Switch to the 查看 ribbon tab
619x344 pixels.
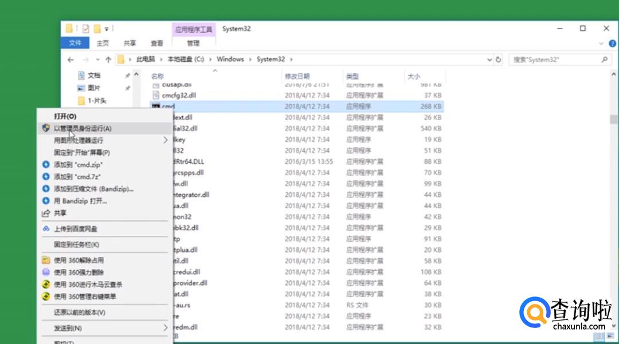point(157,43)
